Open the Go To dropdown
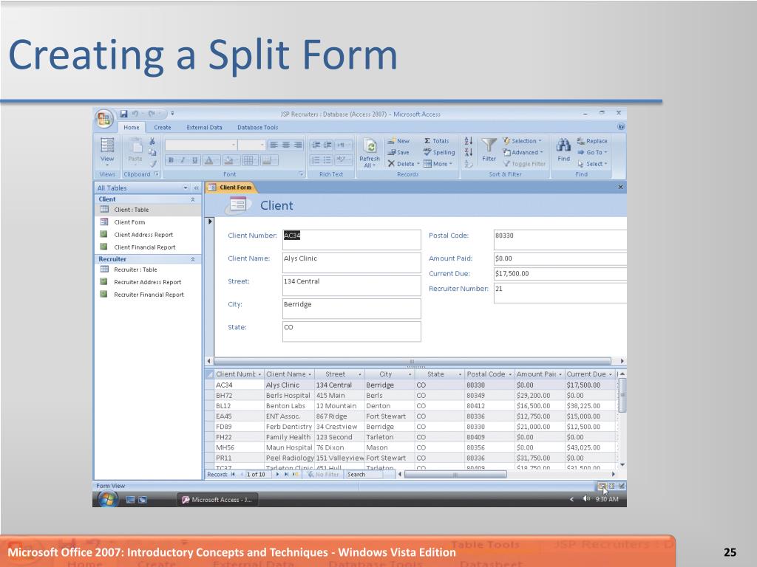The image size is (757, 567). (x=592, y=152)
